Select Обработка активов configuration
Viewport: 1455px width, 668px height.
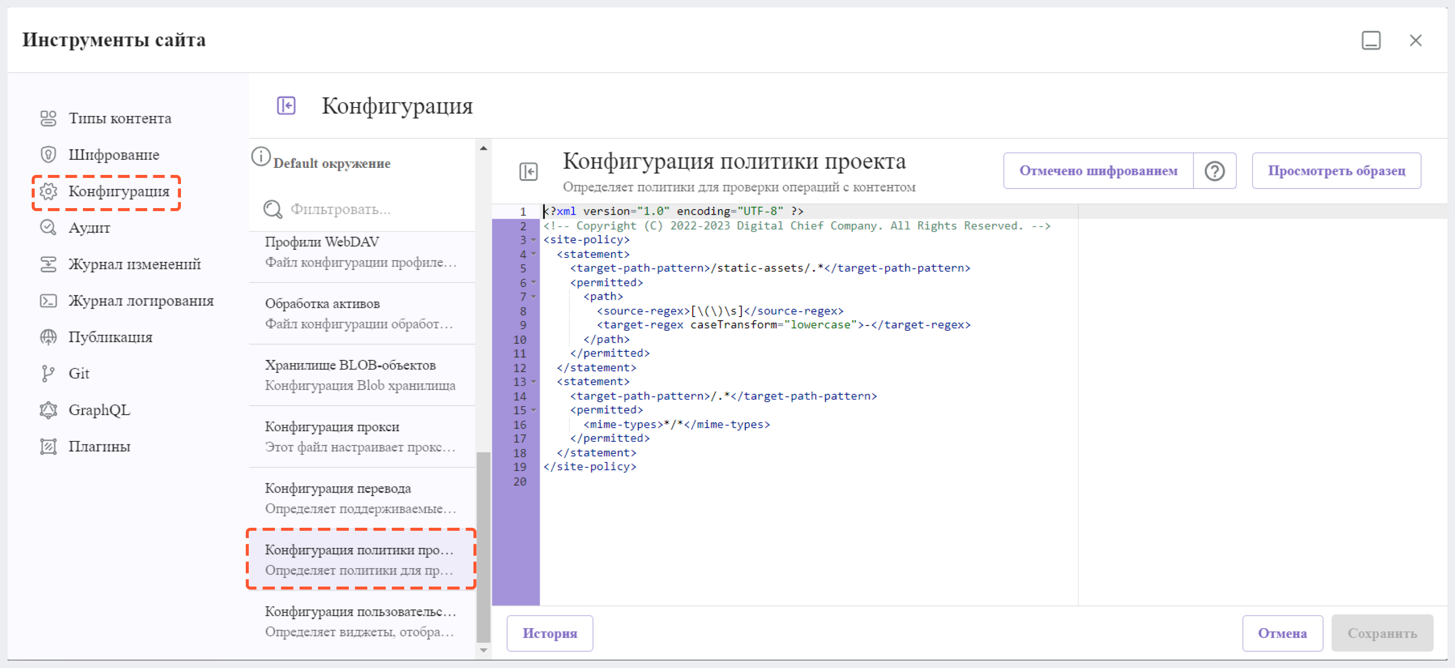click(x=361, y=313)
